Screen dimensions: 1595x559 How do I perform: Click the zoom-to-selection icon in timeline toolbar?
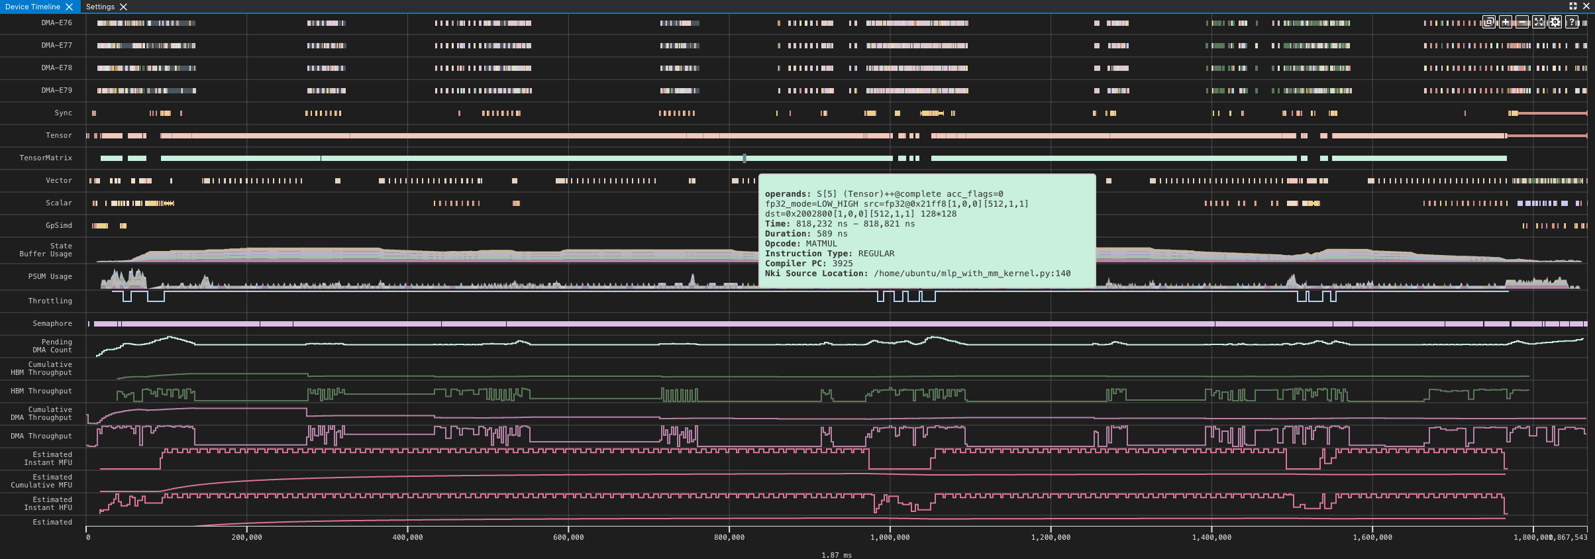(1489, 22)
